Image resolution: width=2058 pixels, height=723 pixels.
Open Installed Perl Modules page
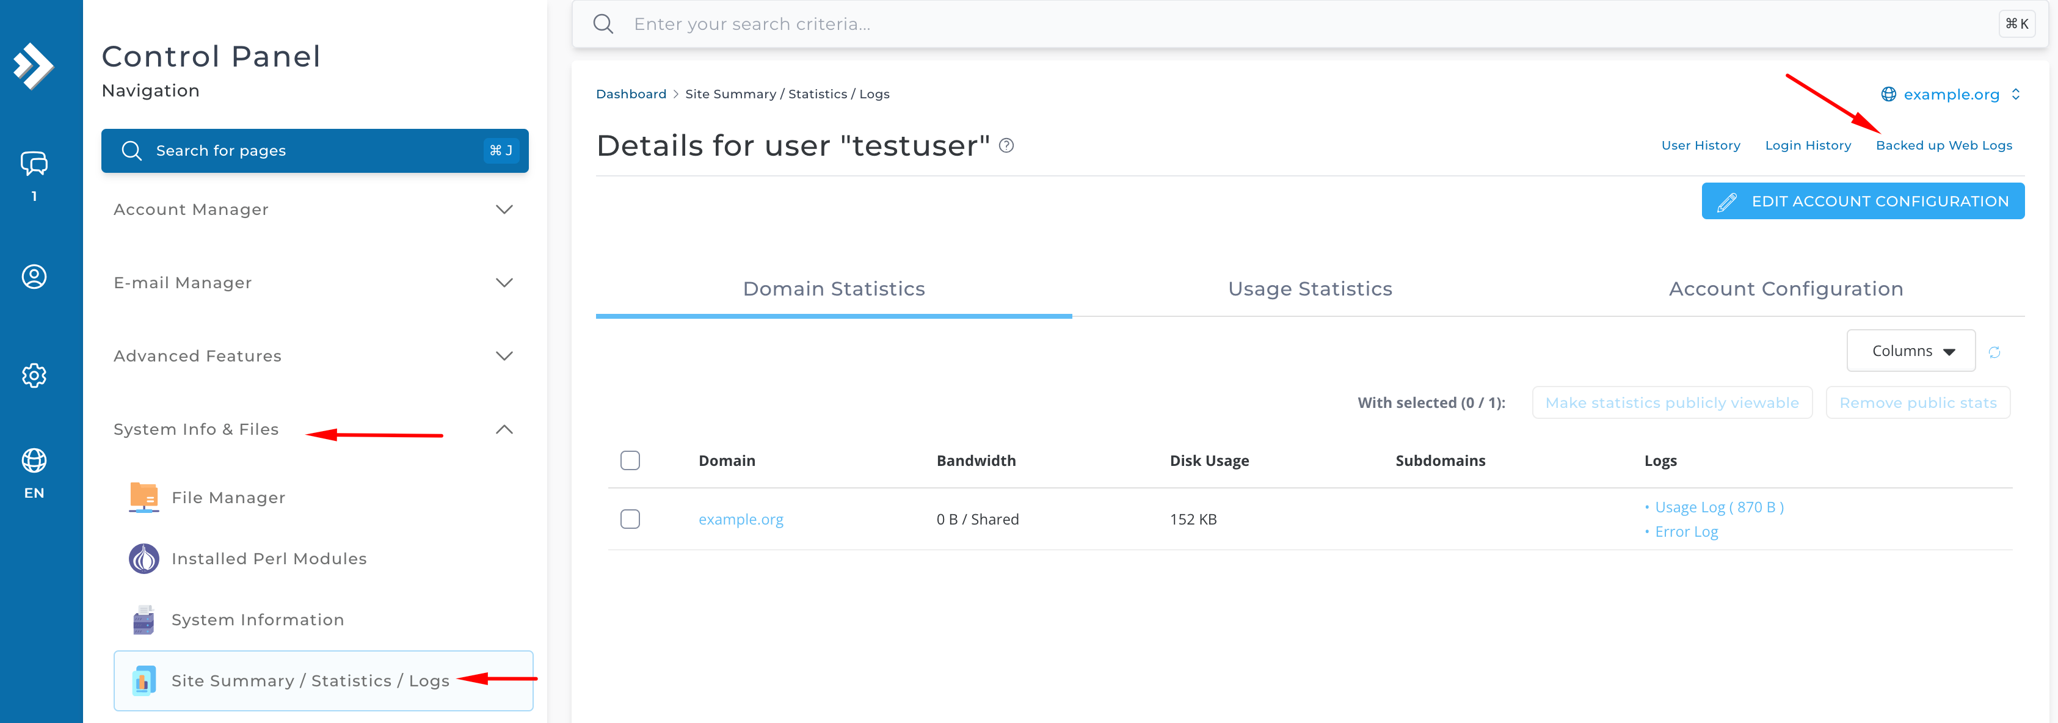coord(269,558)
